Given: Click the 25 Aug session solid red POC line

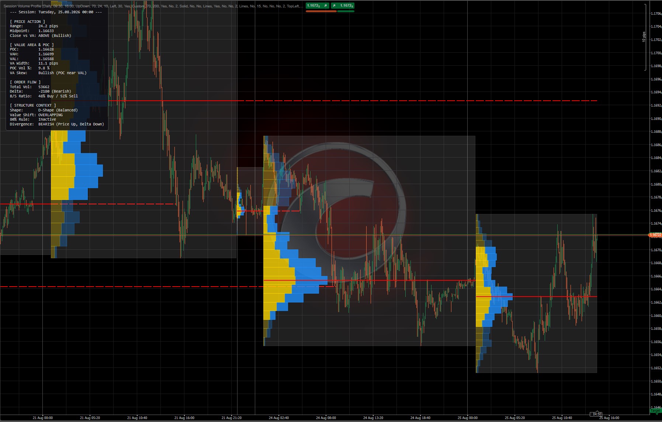Looking at the screenshot, I should [x=536, y=297].
